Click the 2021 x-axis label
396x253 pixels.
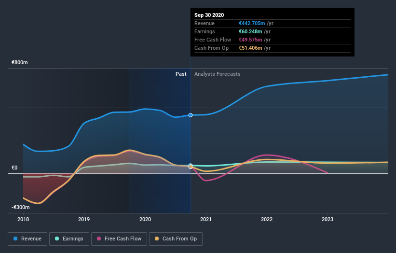tap(206, 219)
